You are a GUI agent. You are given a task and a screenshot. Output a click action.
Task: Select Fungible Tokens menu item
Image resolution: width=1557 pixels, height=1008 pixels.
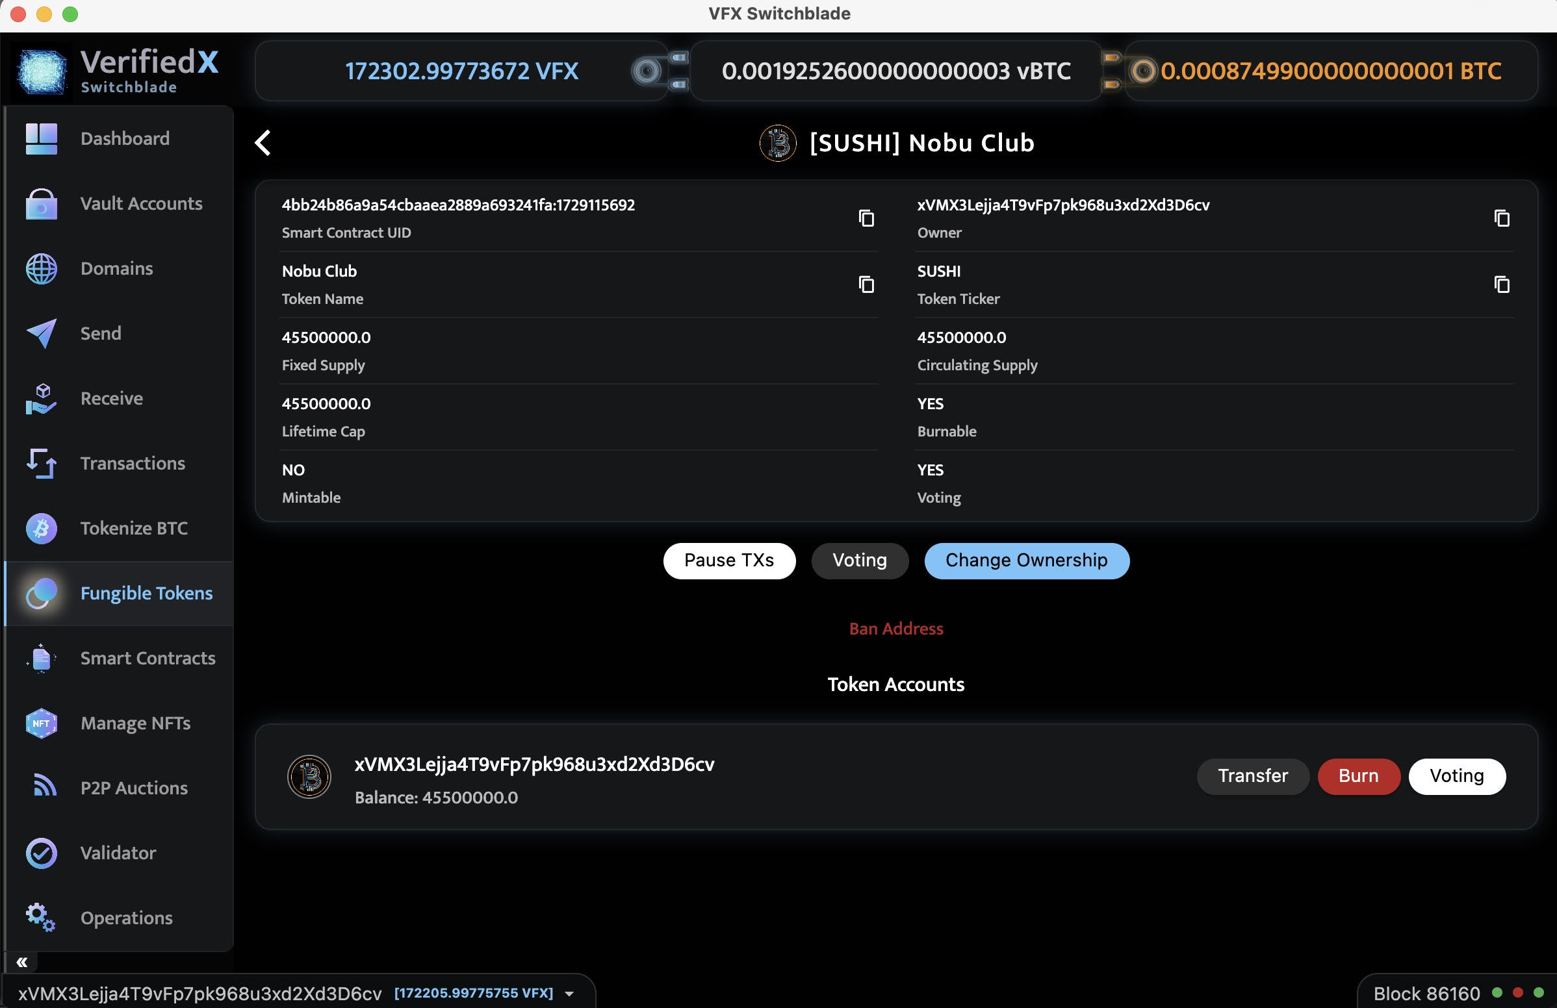[118, 594]
